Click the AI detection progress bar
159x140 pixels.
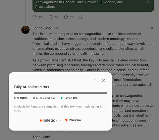click(x=60, y=93)
